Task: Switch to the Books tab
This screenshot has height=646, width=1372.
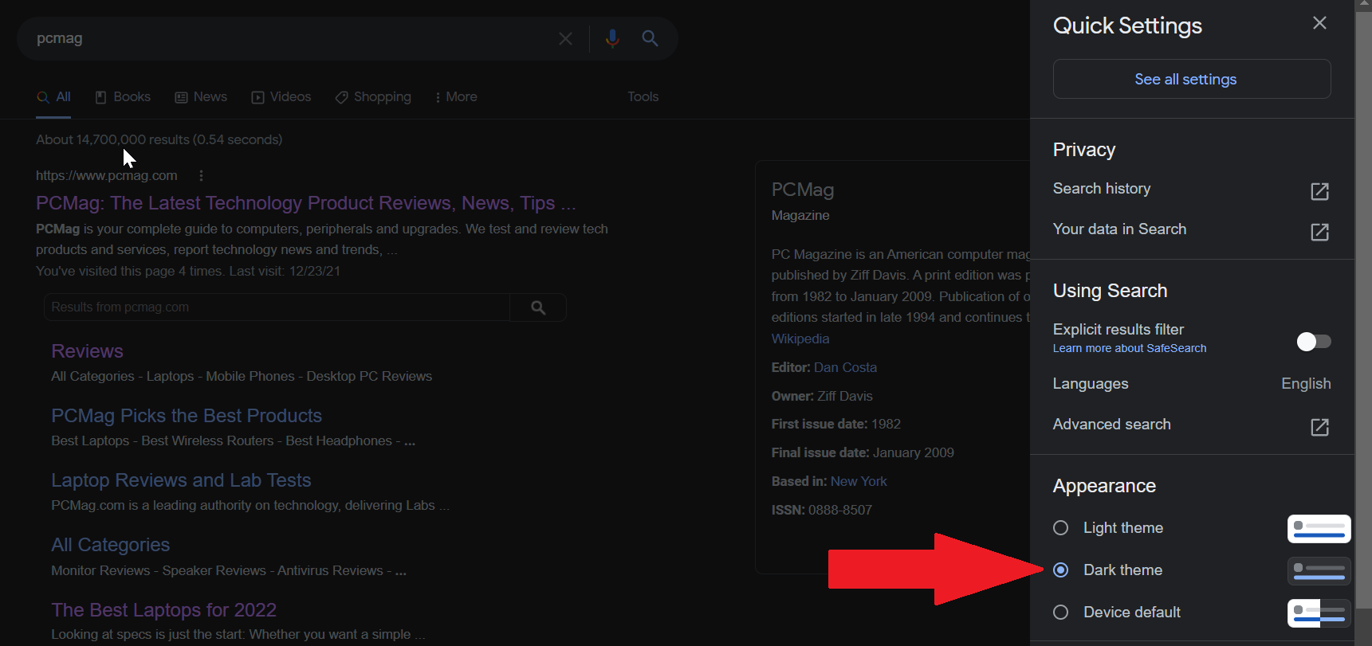Action: (x=123, y=97)
